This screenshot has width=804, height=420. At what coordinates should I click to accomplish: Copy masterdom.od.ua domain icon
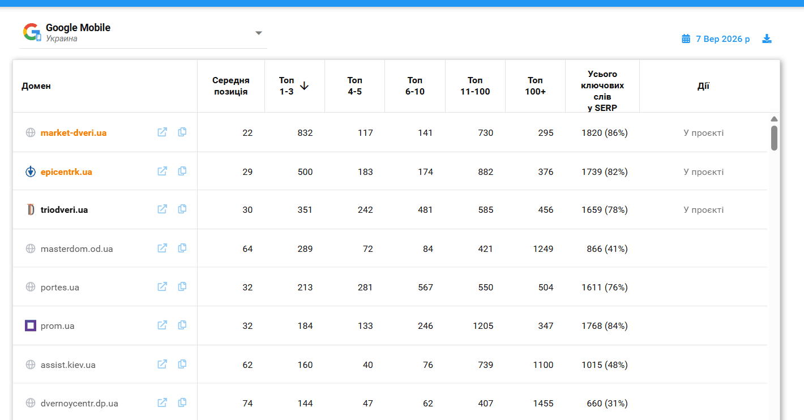click(182, 248)
